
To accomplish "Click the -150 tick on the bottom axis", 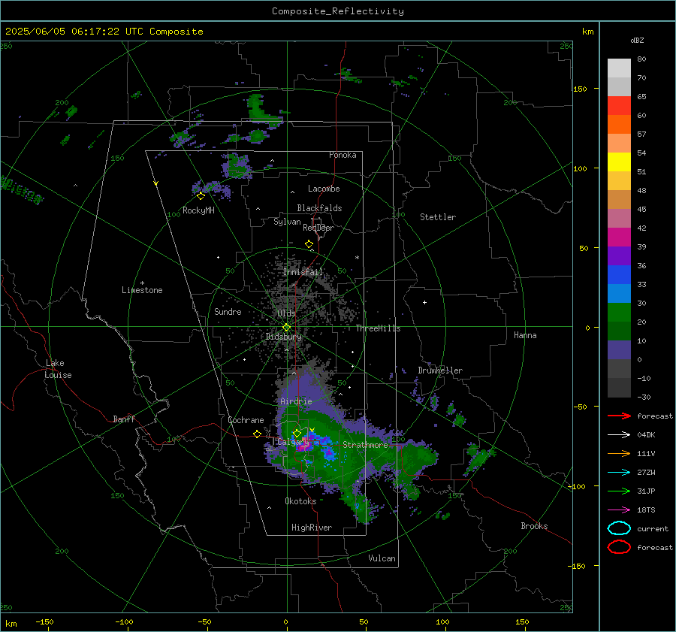I will pyautogui.click(x=44, y=621).
